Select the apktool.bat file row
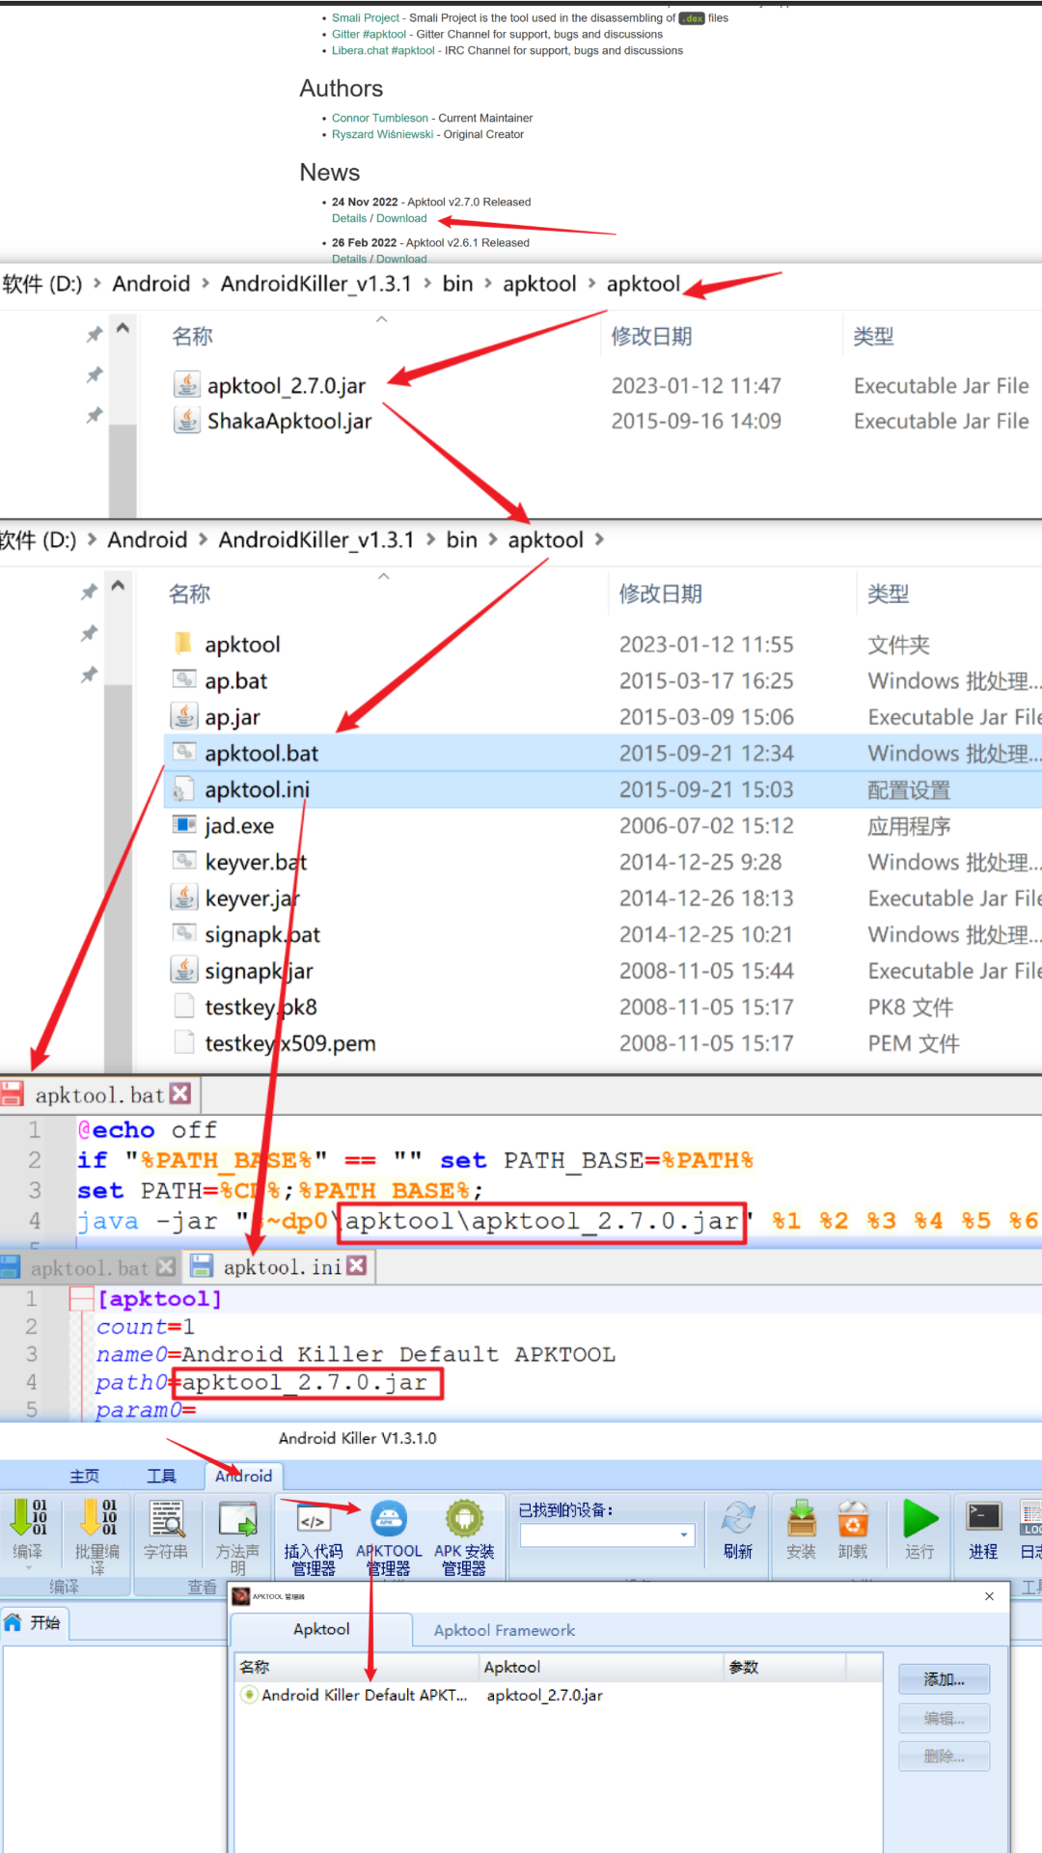Image resolution: width=1042 pixels, height=1853 pixels. (603, 753)
